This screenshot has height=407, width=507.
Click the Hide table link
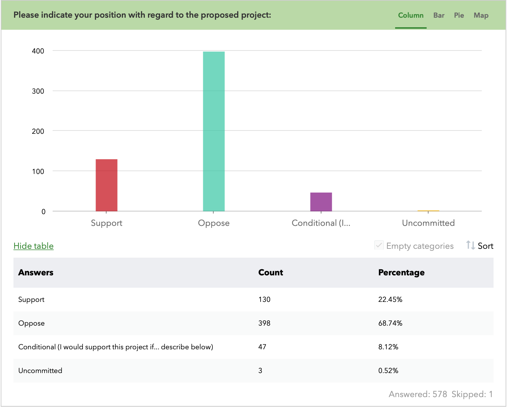(34, 246)
